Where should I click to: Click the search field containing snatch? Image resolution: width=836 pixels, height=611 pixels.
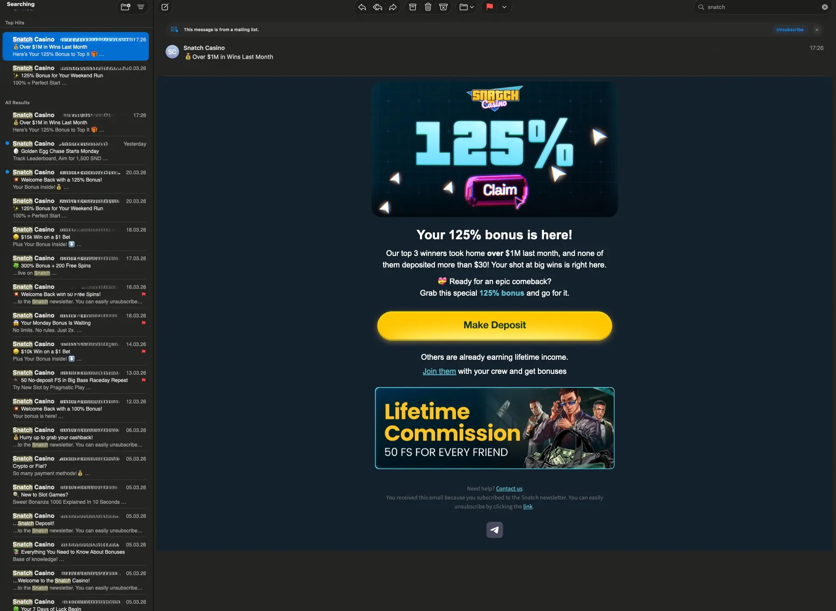(x=763, y=7)
